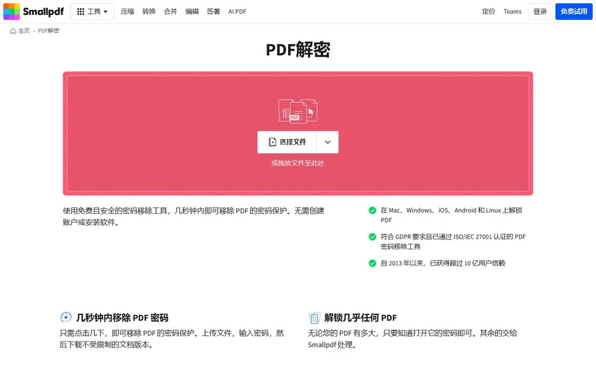Click the speedometer icon beside 几秒钟内移除 PDF 密码
The height and width of the screenshot is (372, 596).
coord(66,317)
